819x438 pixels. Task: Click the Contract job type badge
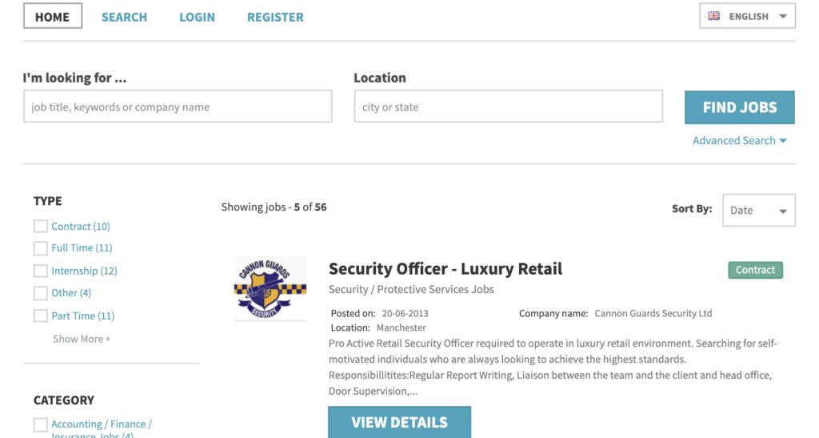[x=755, y=270]
